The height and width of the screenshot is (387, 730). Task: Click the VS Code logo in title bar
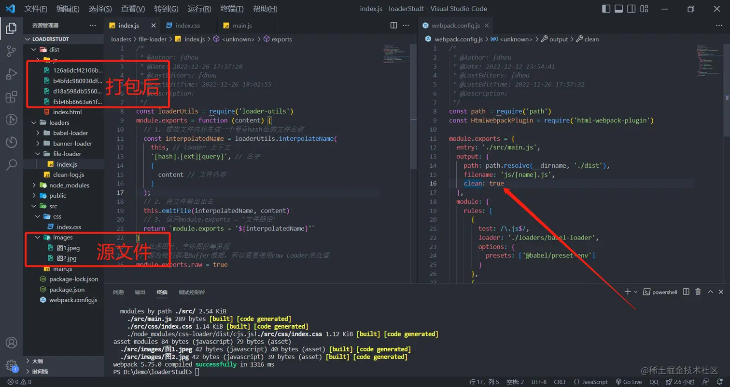(x=11, y=9)
